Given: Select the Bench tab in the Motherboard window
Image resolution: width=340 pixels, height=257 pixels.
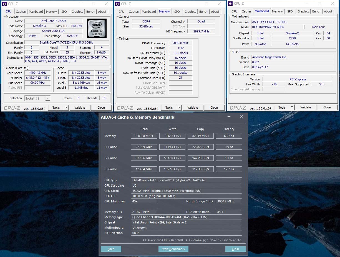Looking at the screenshot, I should pos(316,11).
